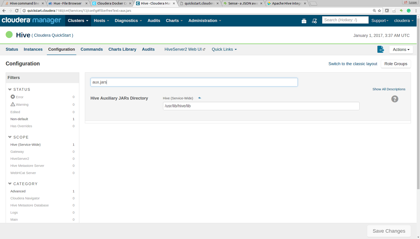
Task: Open the Support dropdown
Action: (380, 20)
